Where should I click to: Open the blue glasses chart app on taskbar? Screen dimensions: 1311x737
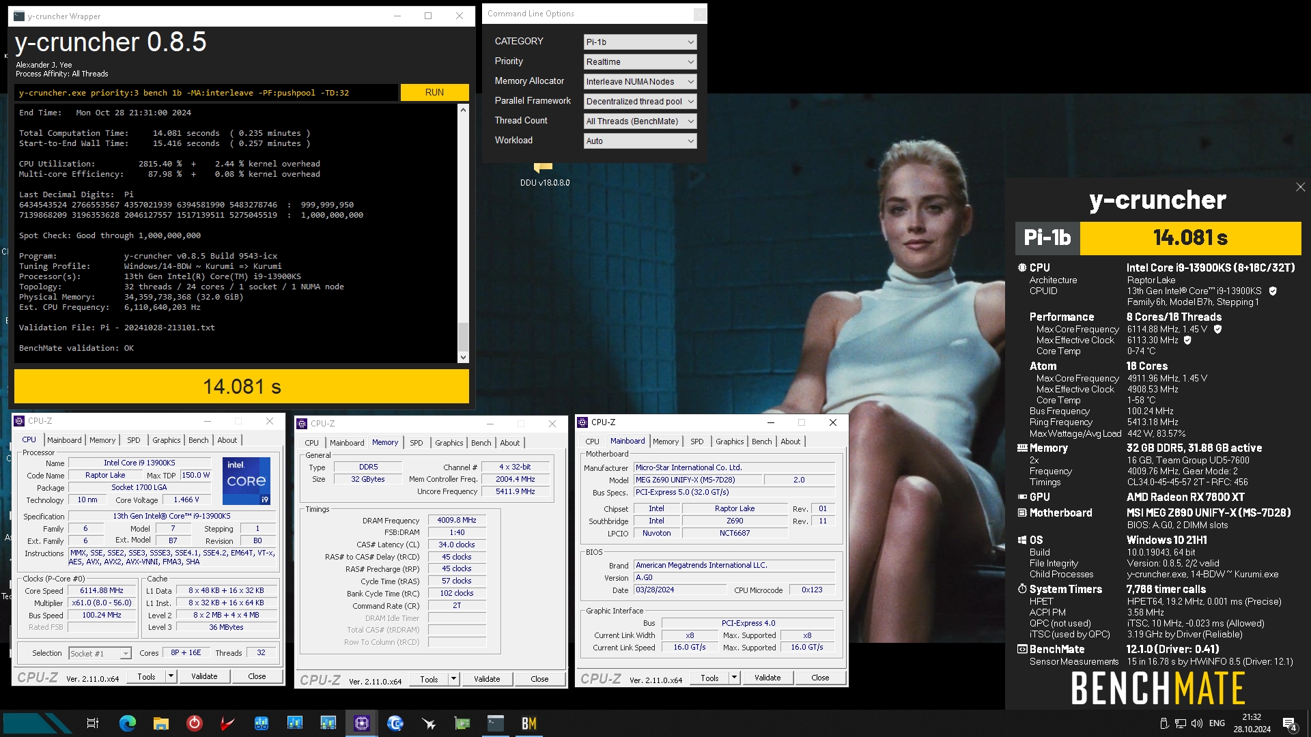(x=261, y=723)
